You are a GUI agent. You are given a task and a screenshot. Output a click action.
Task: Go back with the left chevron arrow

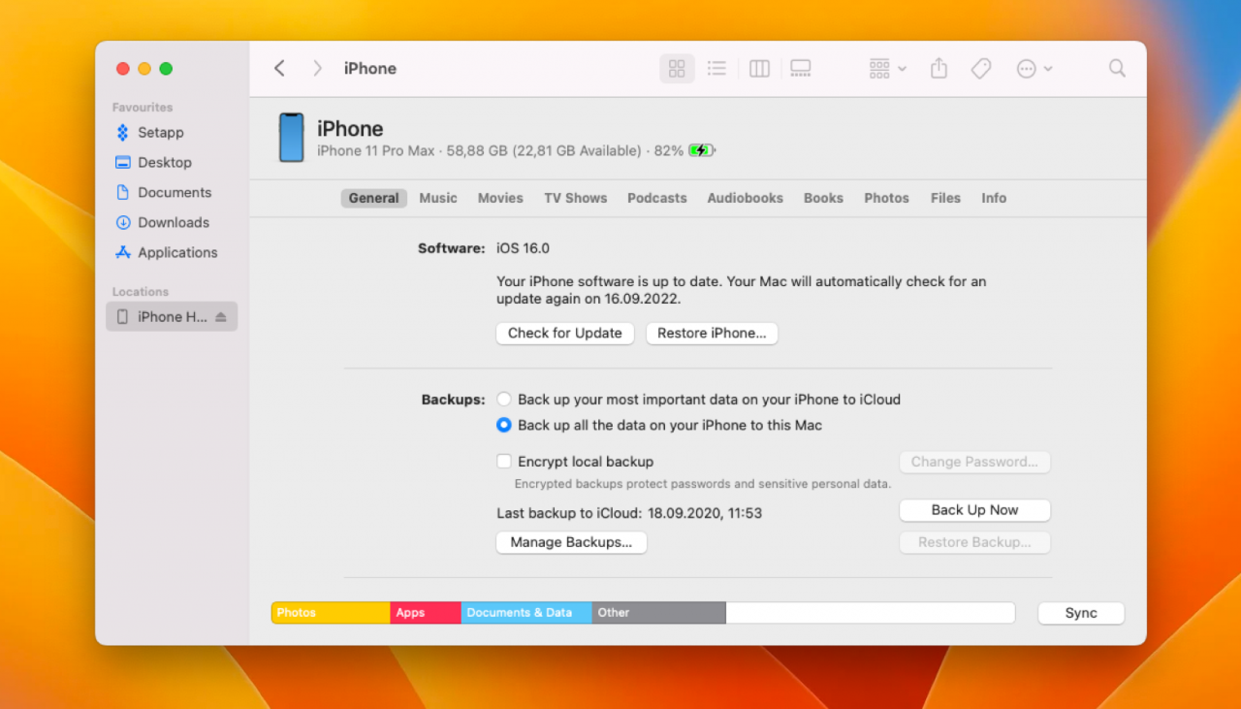coord(279,68)
